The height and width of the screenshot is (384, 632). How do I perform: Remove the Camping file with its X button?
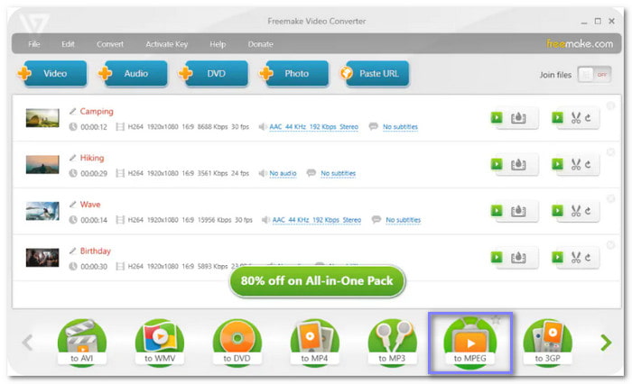click(611, 105)
